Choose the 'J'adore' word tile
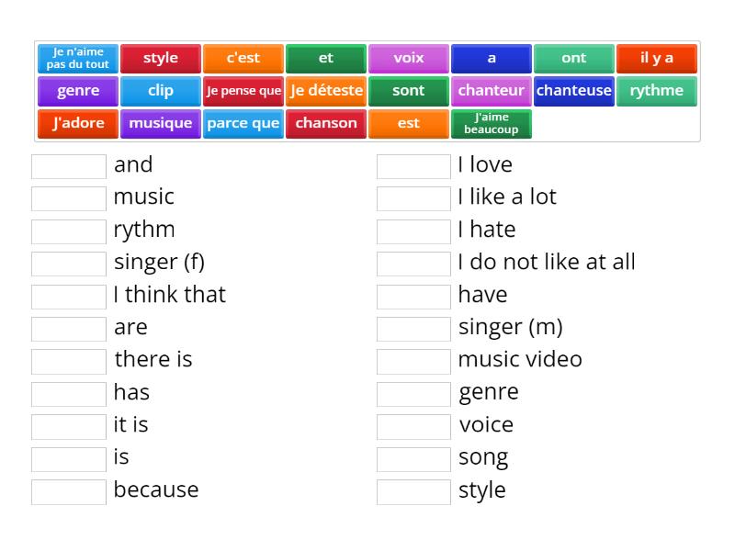This screenshot has height=551, width=735. tap(77, 123)
